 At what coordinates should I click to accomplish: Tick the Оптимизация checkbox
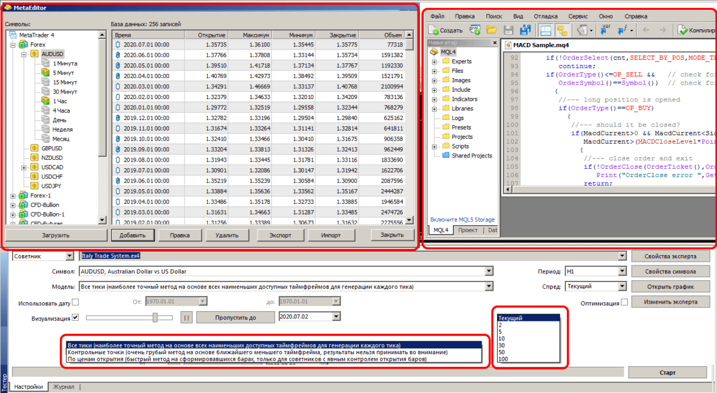[624, 303]
